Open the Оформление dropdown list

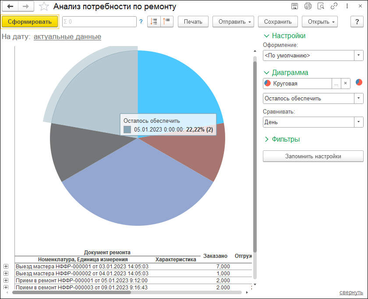click(359, 55)
